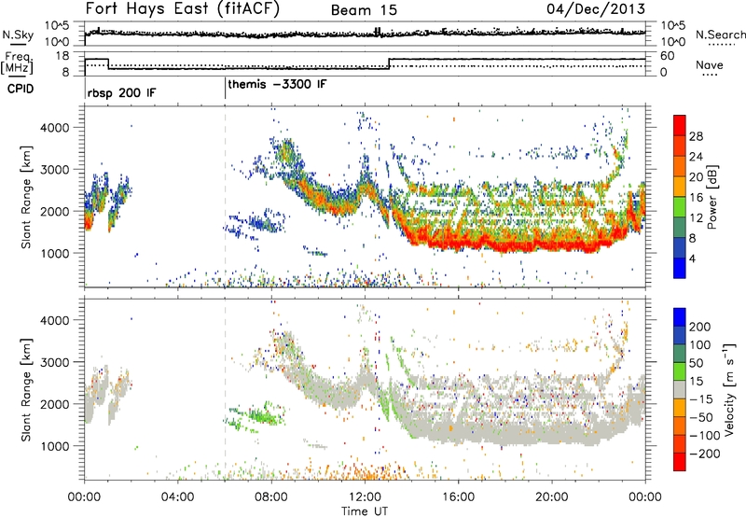This screenshot has width=746, height=517.
Task: Click the '12:00' time tick label
Action: tap(365, 497)
